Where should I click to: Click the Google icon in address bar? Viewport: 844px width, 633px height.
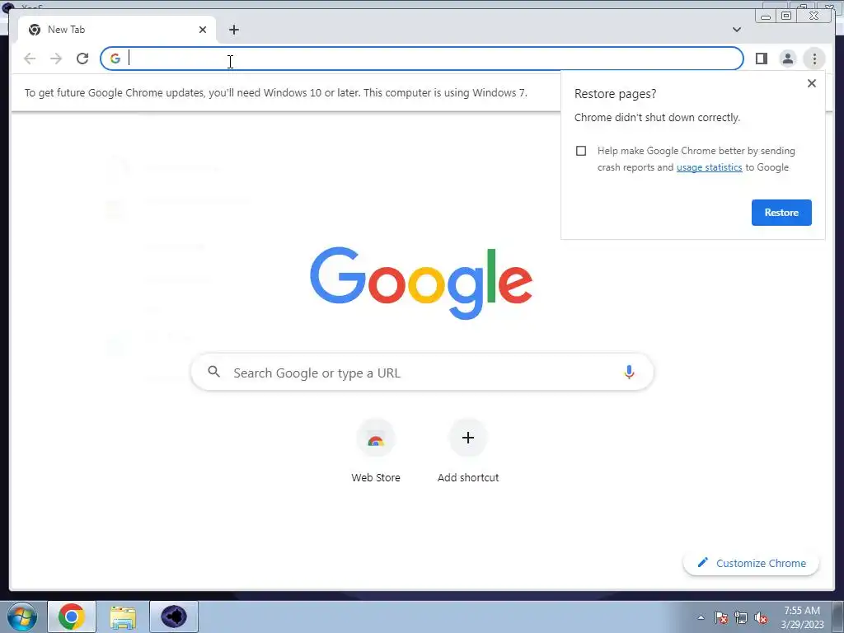tap(115, 59)
